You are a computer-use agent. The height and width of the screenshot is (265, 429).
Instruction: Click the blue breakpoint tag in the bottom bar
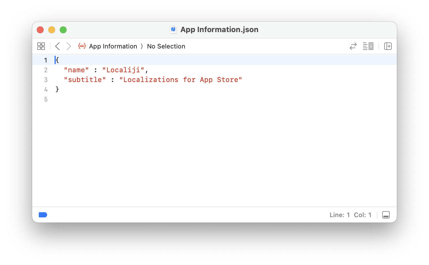click(43, 215)
